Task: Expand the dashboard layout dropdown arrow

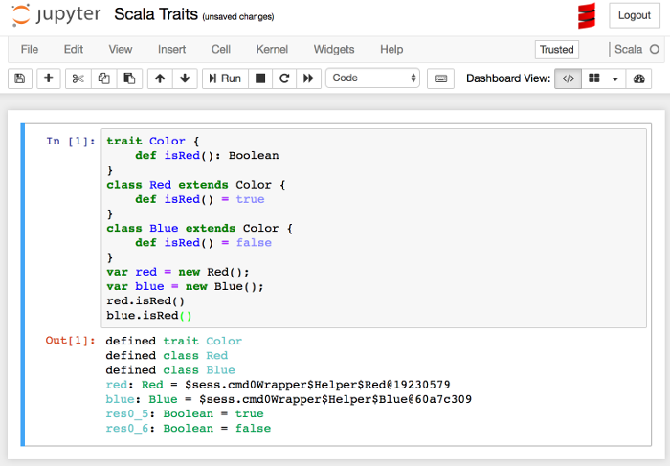Action: (615, 78)
